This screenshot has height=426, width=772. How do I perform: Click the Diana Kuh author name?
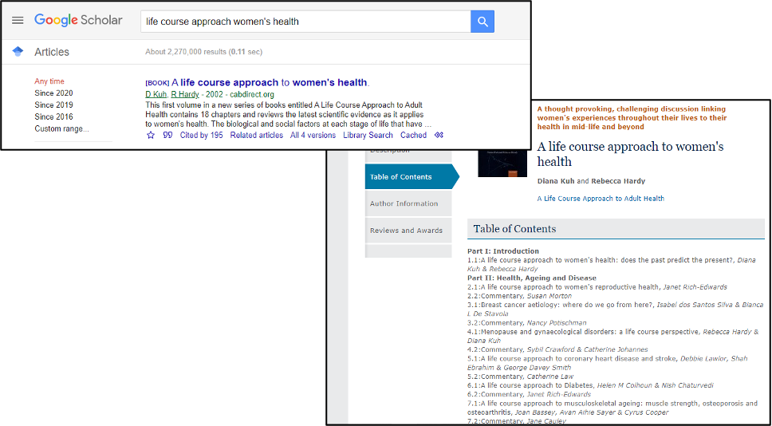click(x=556, y=181)
